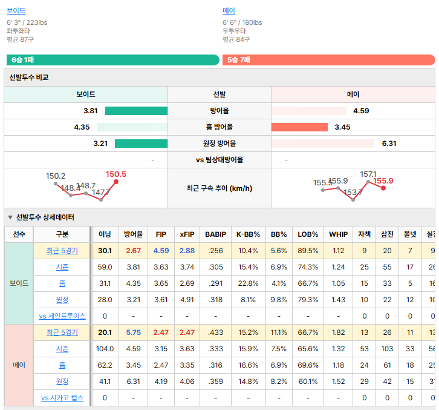The height and width of the screenshot is (410, 439).
Task: Click the vs 팀상대방어율 row label
Action: [219, 160]
